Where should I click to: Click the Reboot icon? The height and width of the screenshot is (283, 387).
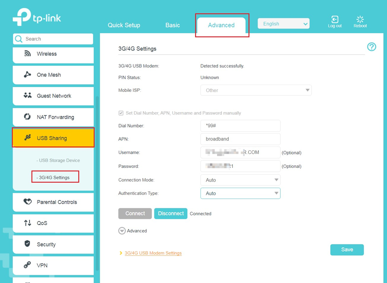coord(360,20)
